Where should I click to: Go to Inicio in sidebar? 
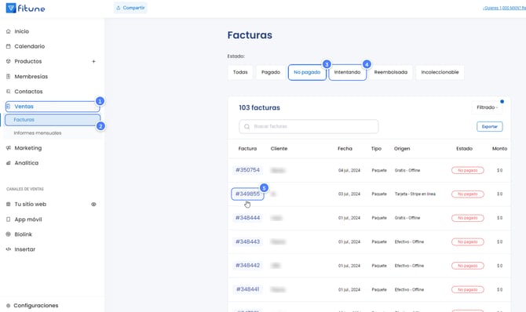click(x=21, y=31)
